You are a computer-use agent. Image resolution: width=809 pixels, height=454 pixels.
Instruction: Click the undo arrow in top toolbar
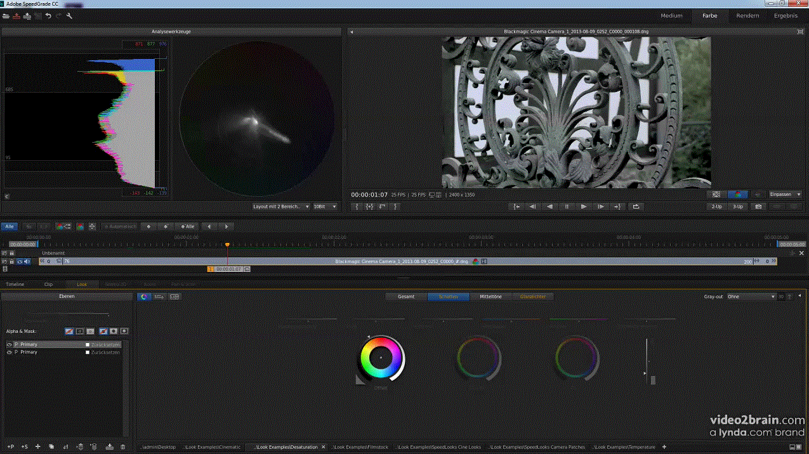[48, 16]
